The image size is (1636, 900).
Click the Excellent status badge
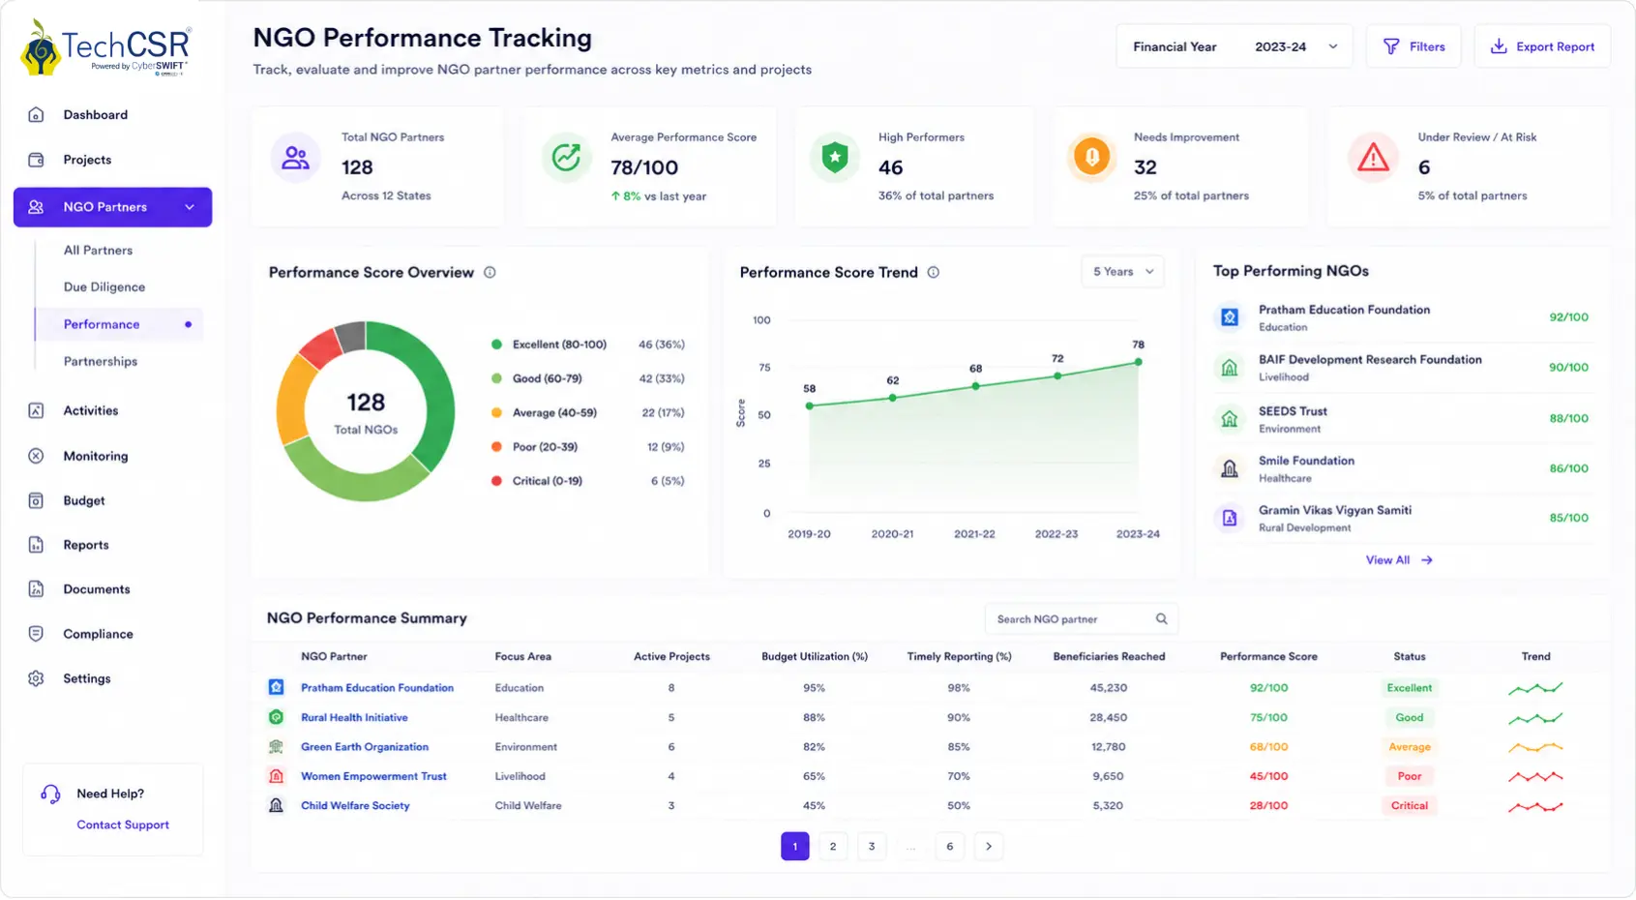1410,688
